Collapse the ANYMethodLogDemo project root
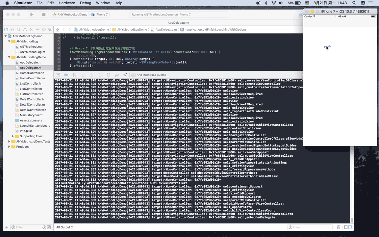379x237 pixels. pyautogui.click(x=6, y=36)
